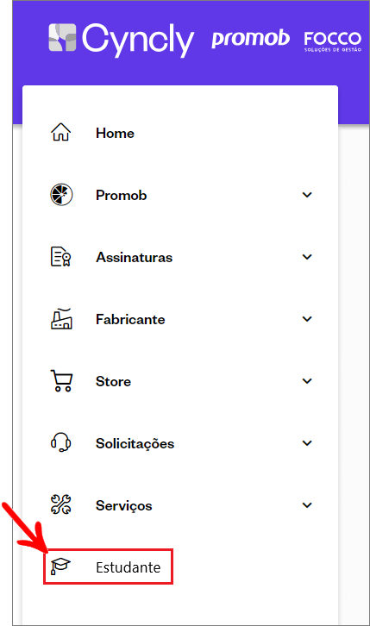Click the promob logo in header
The width and height of the screenshot is (370, 626).
pyautogui.click(x=251, y=39)
